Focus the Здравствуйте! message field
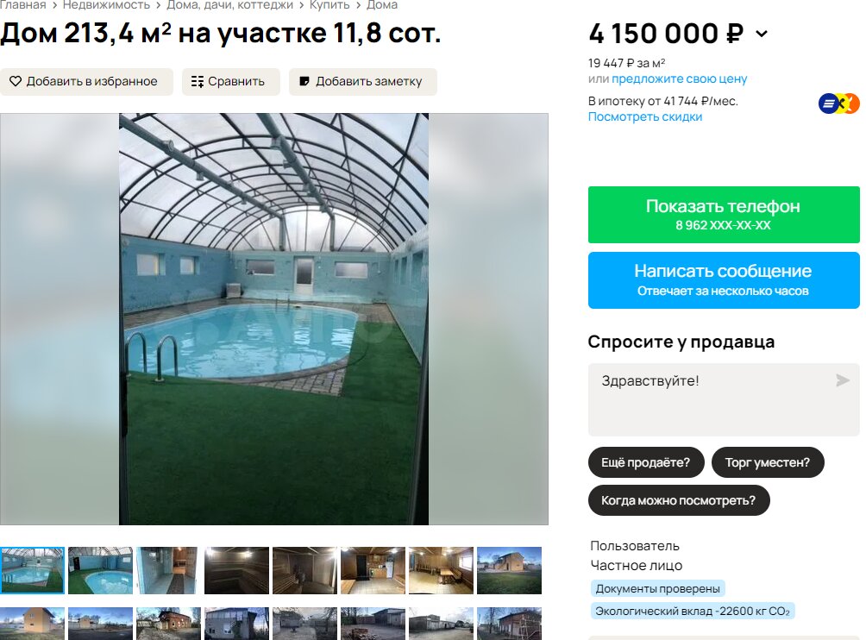The width and height of the screenshot is (866, 640). point(724,400)
